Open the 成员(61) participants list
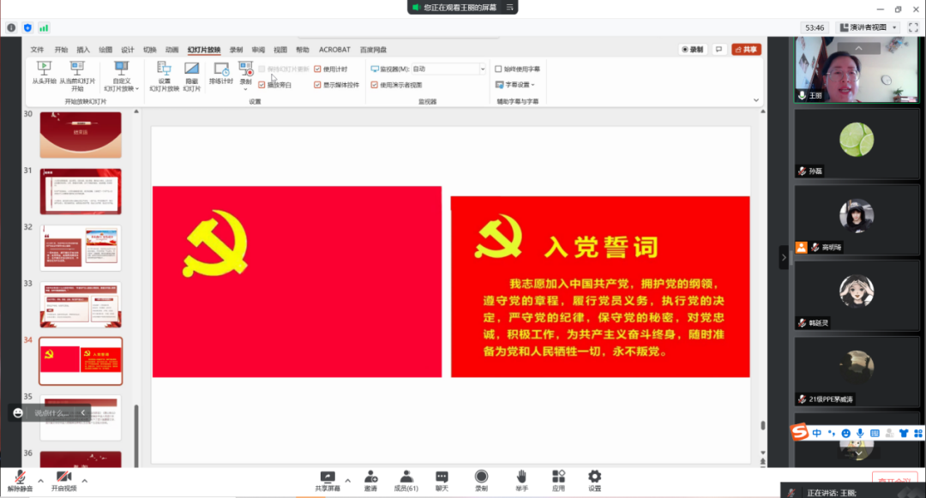Viewport: 926px width, 498px height. coord(406,477)
